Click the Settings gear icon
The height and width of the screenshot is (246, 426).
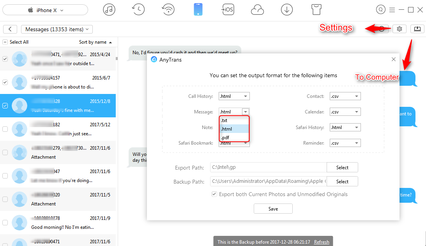[x=399, y=29]
